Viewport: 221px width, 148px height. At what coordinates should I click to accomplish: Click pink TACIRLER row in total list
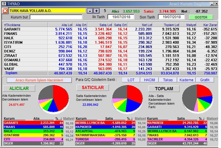(177, 139)
